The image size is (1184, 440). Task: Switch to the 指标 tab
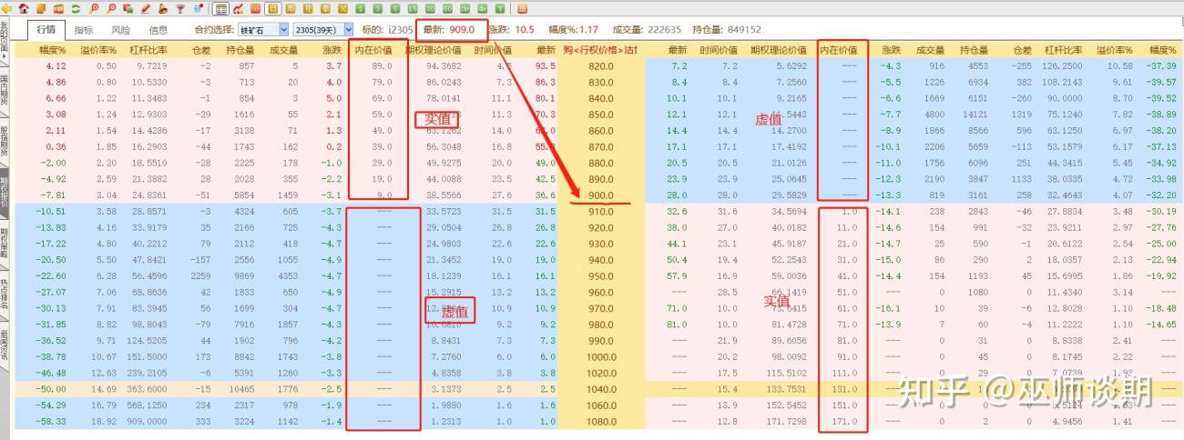pyautogui.click(x=83, y=29)
